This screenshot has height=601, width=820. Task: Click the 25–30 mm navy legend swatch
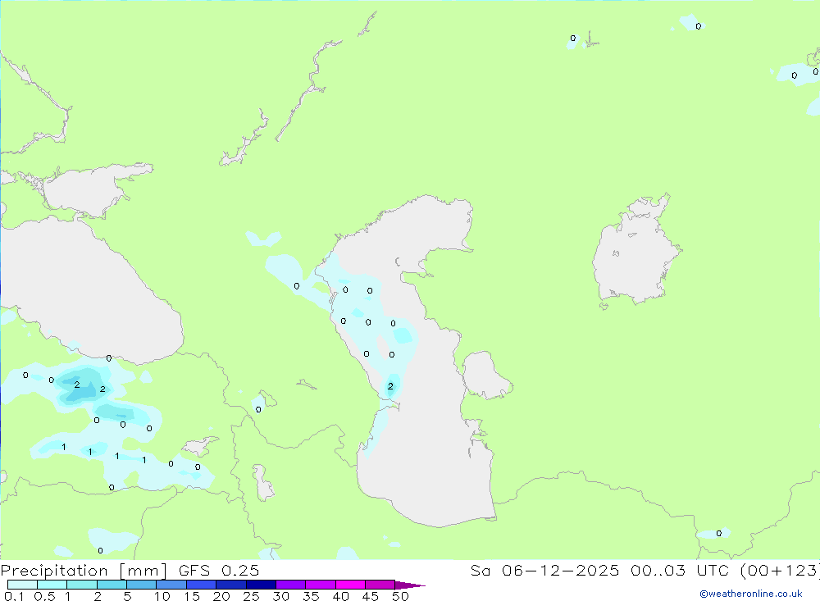click(261, 585)
